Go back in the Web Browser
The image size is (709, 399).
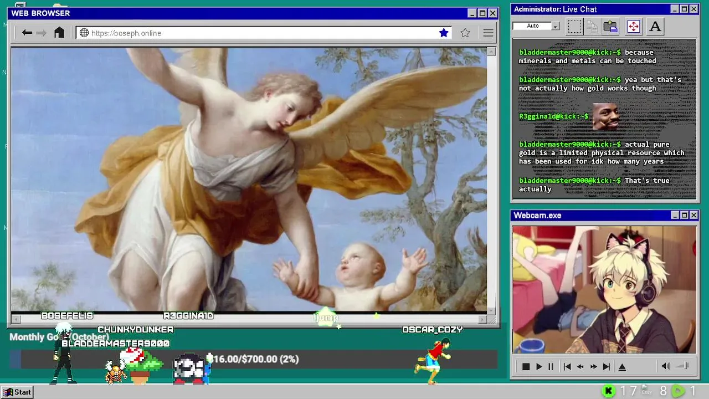tap(27, 33)
